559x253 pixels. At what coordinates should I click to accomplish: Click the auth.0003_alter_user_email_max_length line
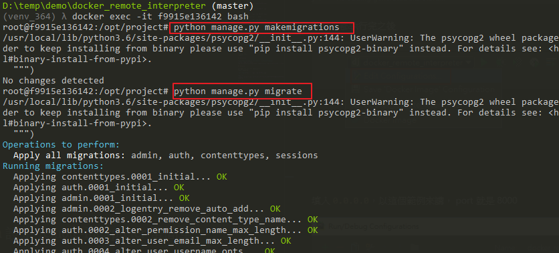pos(152,241)
